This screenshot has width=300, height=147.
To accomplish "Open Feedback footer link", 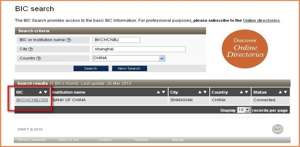I will click(141, 140).
